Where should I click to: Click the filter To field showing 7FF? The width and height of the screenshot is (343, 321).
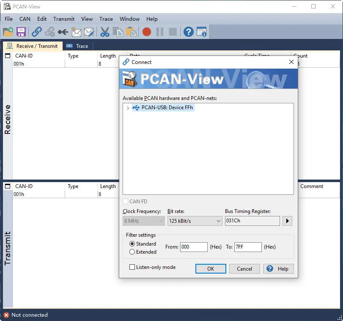pyautogui.click(x=248, y=247)
